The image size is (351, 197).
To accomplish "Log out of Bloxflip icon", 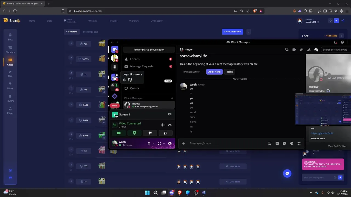I will pyautogui.click(x=342, y=21).
